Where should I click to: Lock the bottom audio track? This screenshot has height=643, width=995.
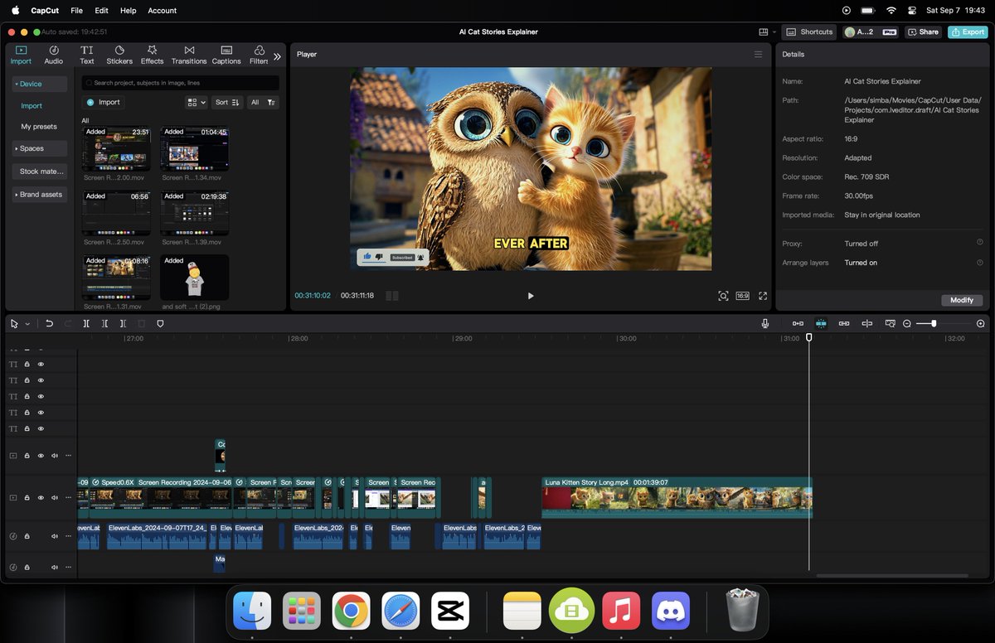pos(27,568)
